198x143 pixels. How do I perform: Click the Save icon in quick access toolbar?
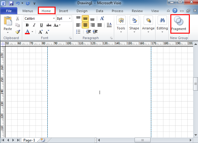11,3
